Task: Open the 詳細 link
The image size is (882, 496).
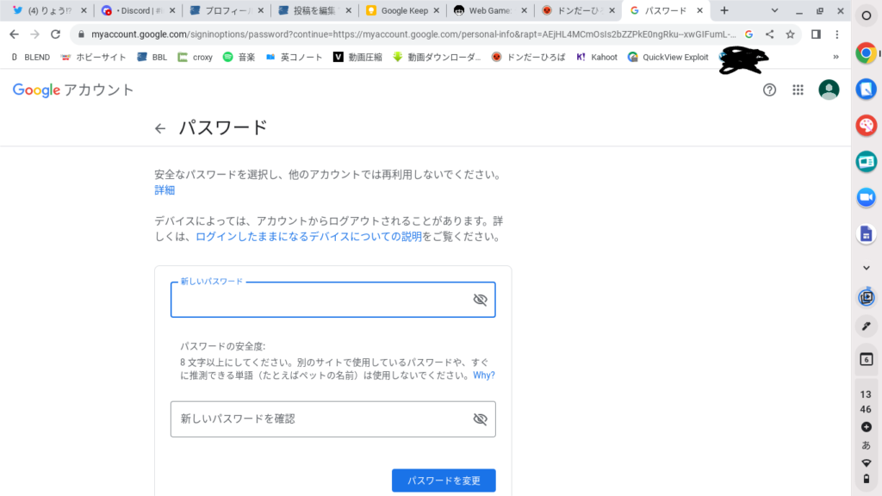Action: click(x=165, y=190)
